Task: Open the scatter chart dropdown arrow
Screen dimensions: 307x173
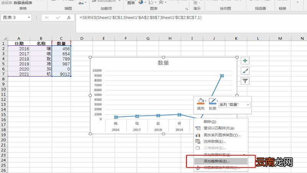Action: (x=155, y=2)
